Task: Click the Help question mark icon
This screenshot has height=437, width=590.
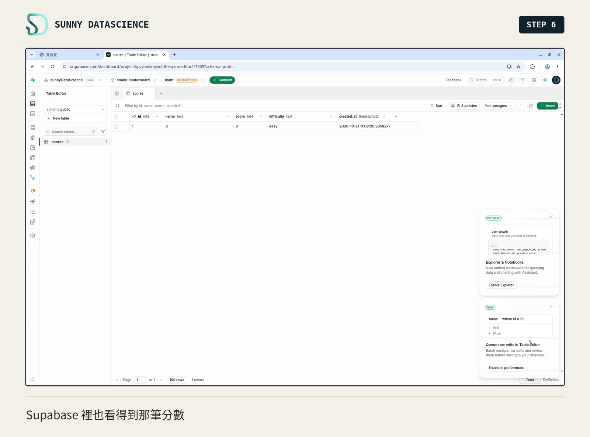Action: click(511, 80)
